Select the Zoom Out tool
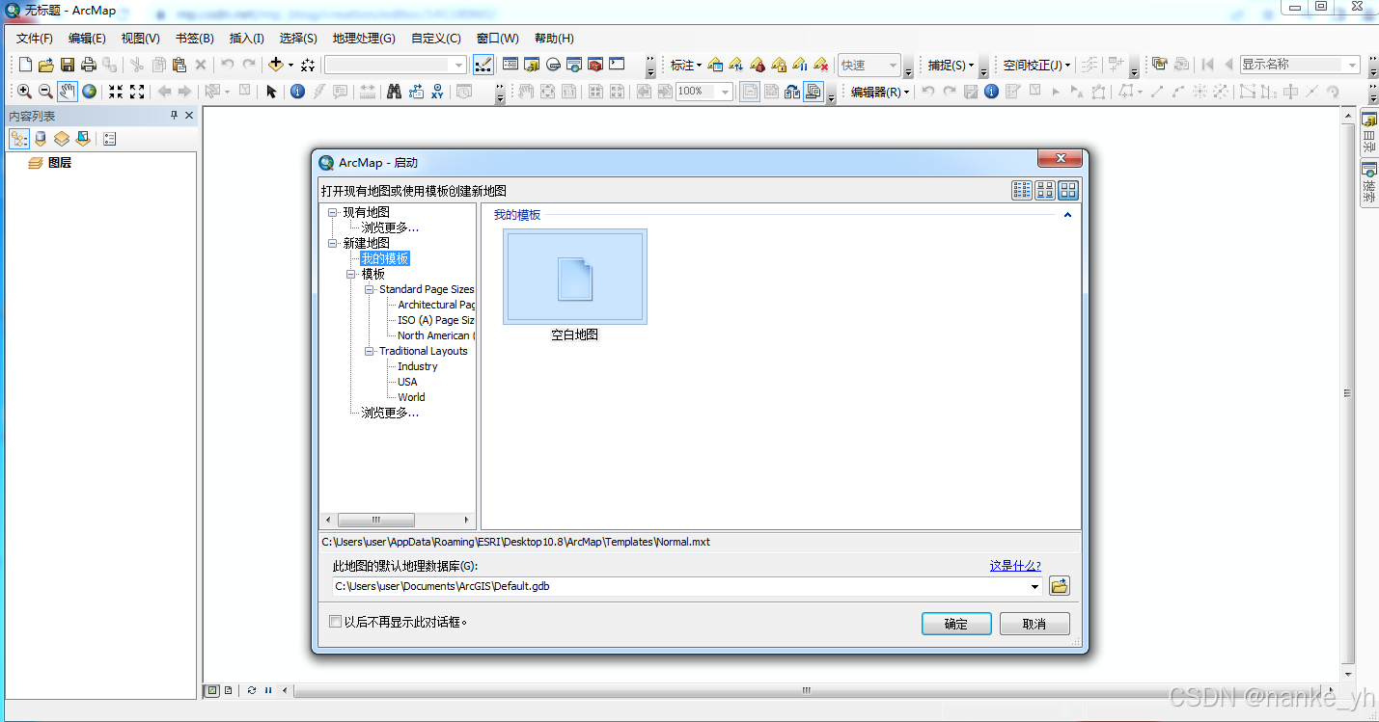Image resolution: width=1379 pixels, height=722 pixels. pyautogui.click(x=45, y=92)
